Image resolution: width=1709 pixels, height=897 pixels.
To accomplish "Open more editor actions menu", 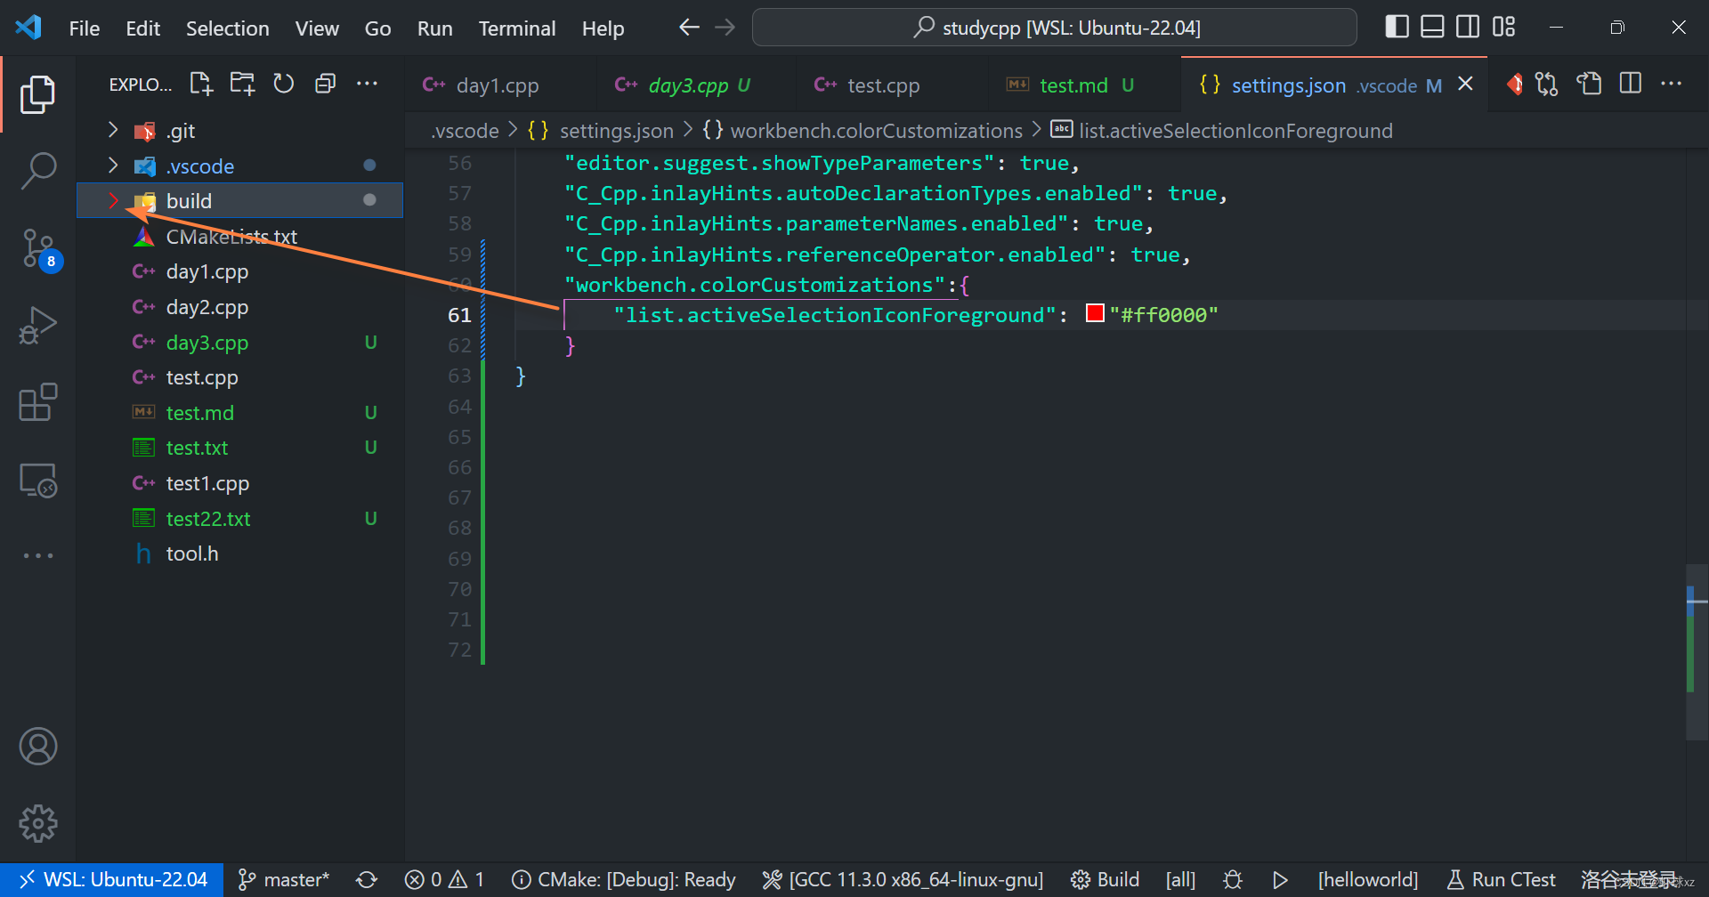I will pos(1672,85).
